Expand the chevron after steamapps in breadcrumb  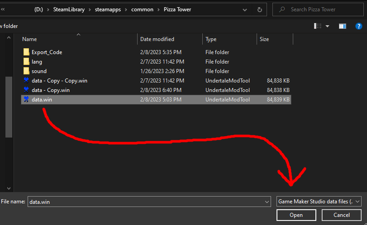click(x=126, y=9)
